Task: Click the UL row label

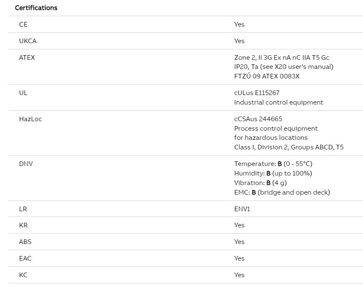Action: 23,93
